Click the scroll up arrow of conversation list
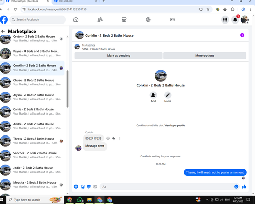The image size is (255, 204). [x=67, y=37]
